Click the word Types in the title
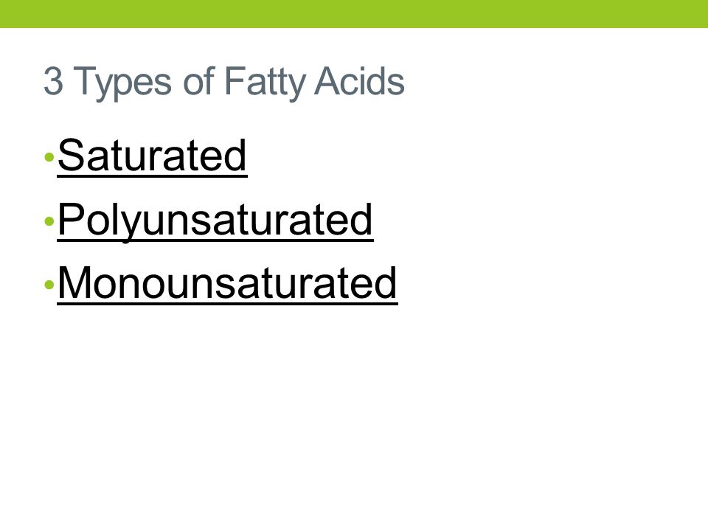 point(122,82)
